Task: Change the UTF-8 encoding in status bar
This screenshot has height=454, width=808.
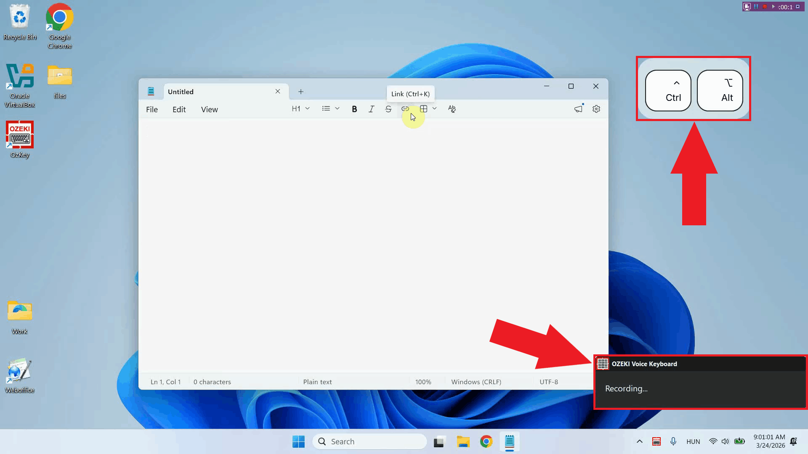Action: [549, 382]
